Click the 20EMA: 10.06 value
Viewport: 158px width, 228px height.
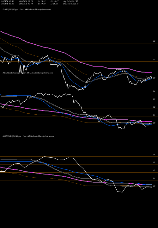[8, 1]
